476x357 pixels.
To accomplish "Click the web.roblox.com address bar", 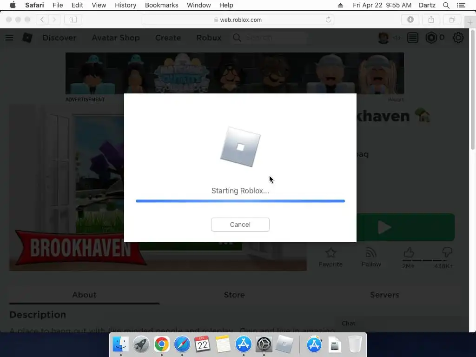I will pyautogui.click(x=238, y=20).
